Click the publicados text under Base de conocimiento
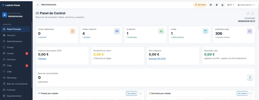This screenshot has height=100, width=259. tap(43, 82)
